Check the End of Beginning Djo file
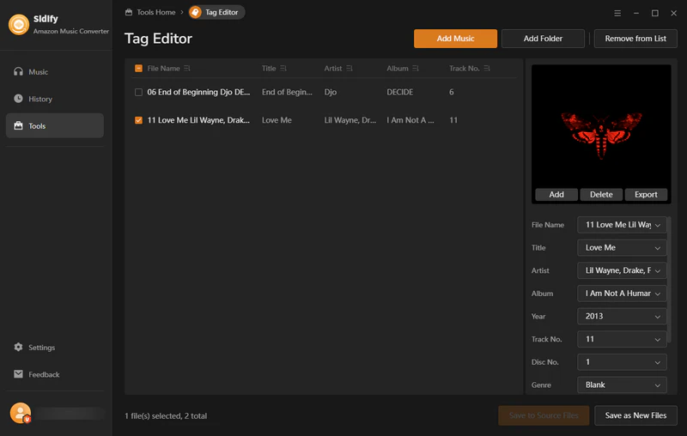This screenshot has height=436, width=687. click(138, 93)
